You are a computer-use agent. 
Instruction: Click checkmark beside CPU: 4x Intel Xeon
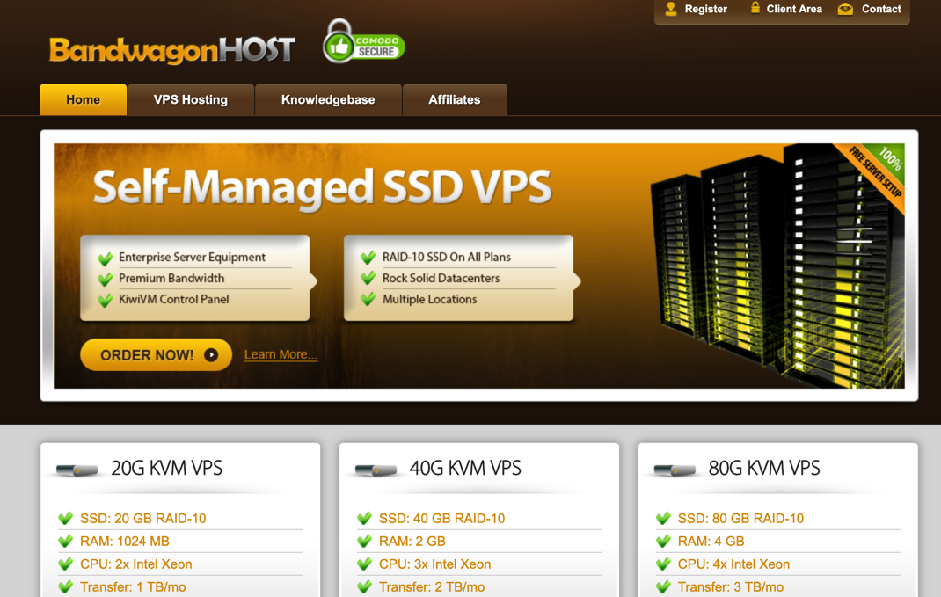pyautogui.click(x=663, y=564)
